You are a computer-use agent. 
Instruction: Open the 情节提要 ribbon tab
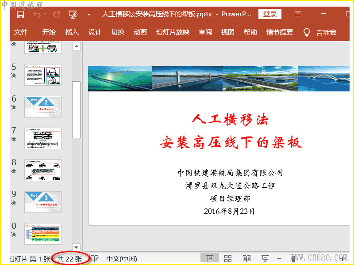click(x=280, y=32)
